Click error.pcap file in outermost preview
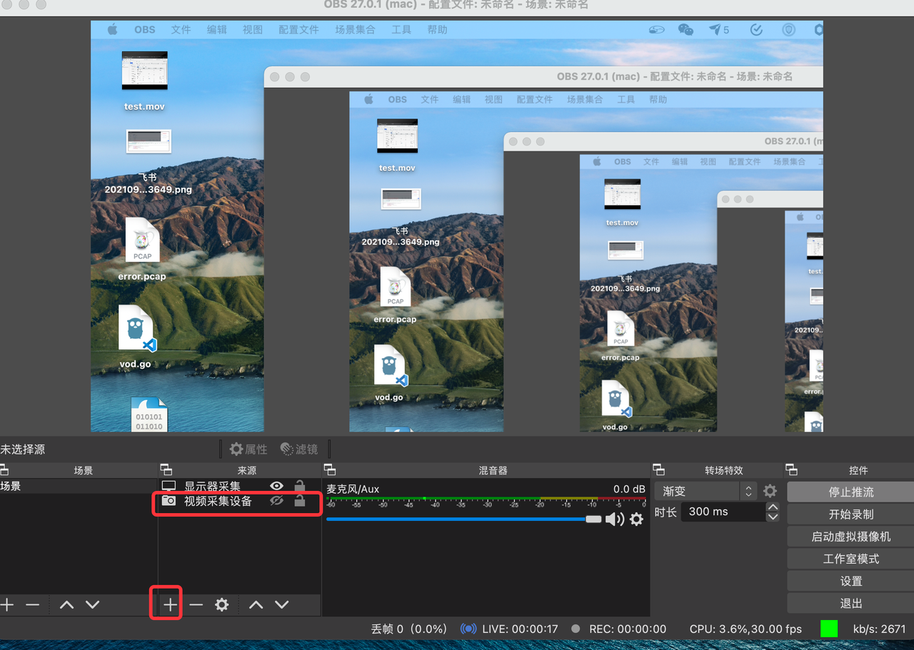The height and width of the screenshot is (650, 914). 142,249
